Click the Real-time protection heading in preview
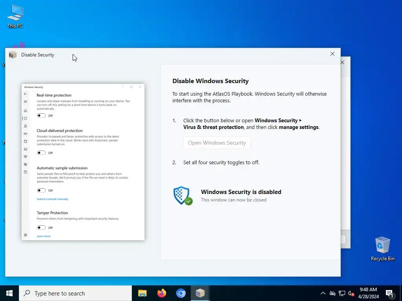Image resolution: width=402 pixels, height=301 pixels. [x=54, y=95]
